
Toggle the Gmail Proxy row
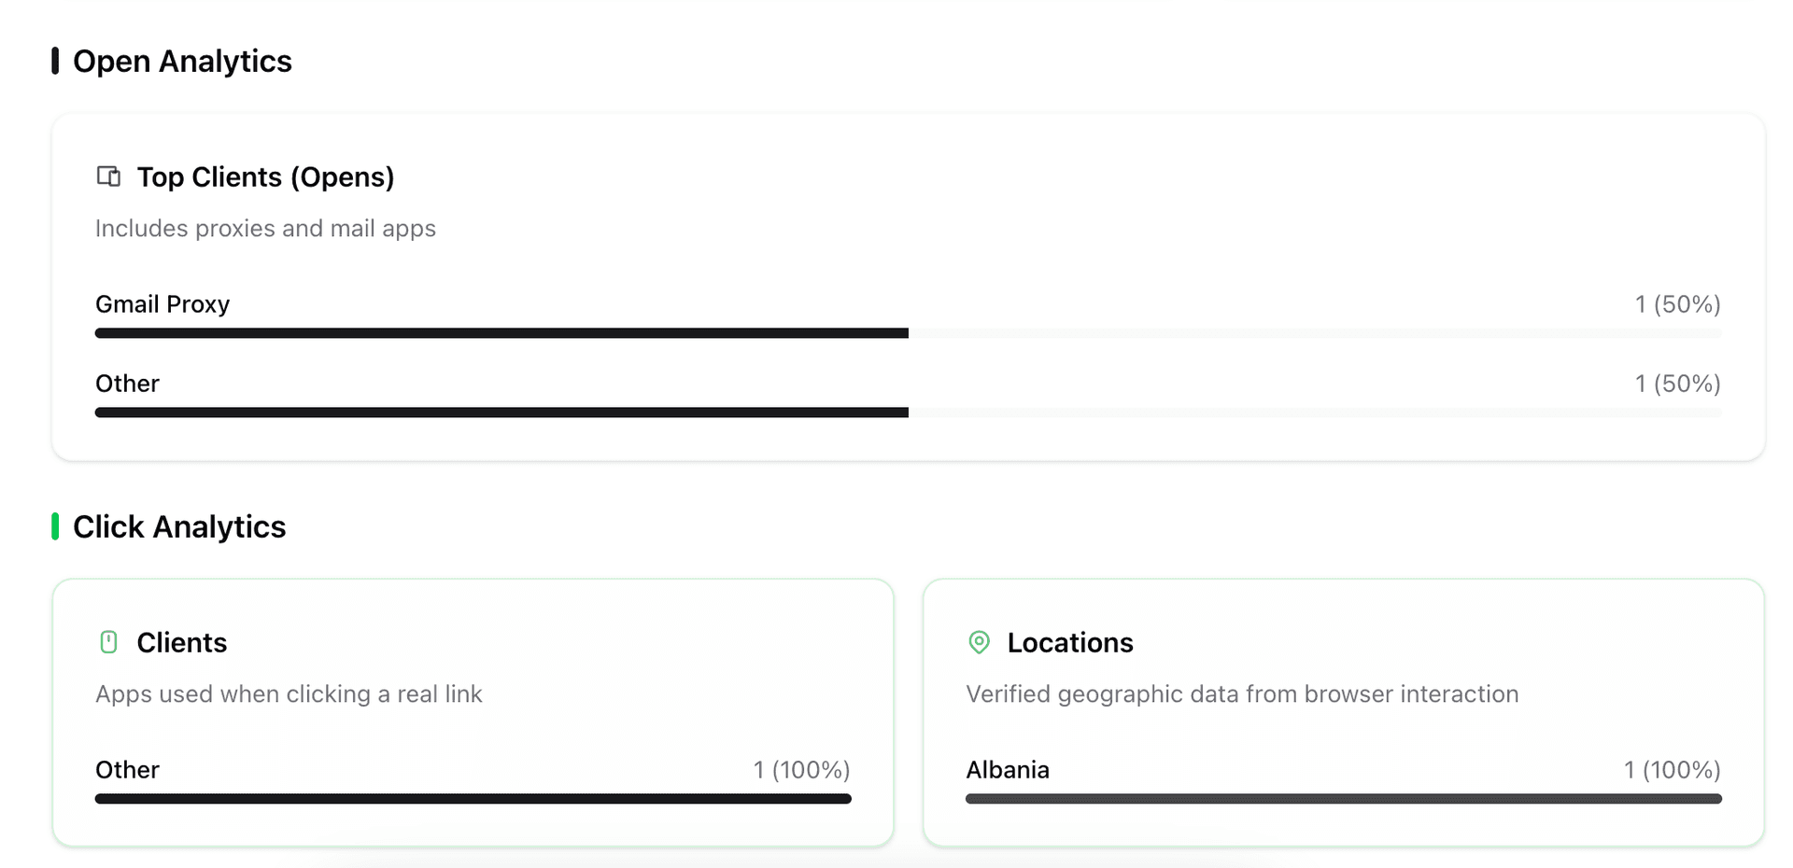(162, 303)
